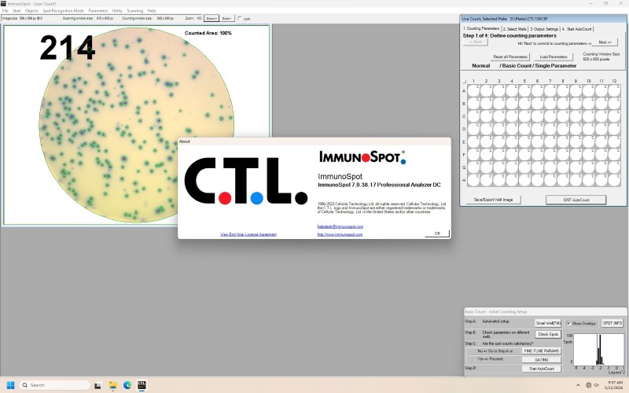Open File Explorer from the taskbar
Viewport: 629px width, 393px height.
112,385
